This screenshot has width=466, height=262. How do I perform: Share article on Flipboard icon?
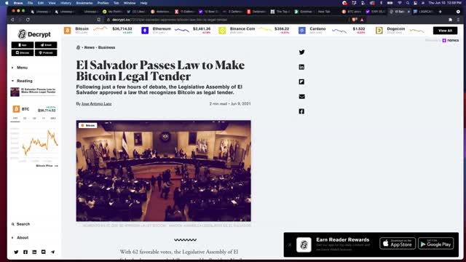tap(301, 82)
